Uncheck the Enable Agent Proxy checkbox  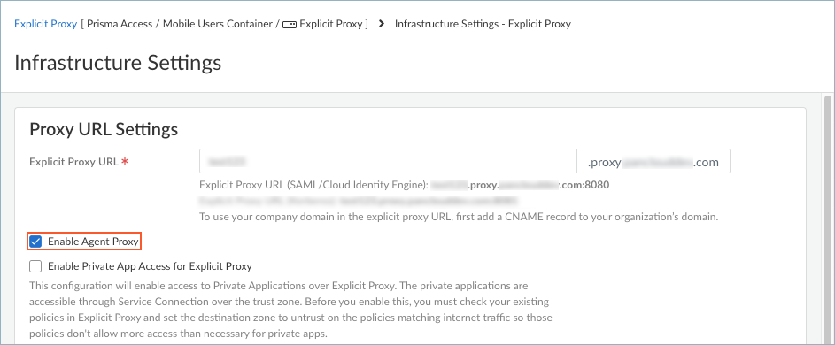click(x=35, y=241)
